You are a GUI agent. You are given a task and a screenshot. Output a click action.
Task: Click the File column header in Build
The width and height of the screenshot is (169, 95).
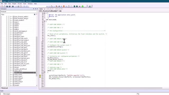[x=138, y=94]
